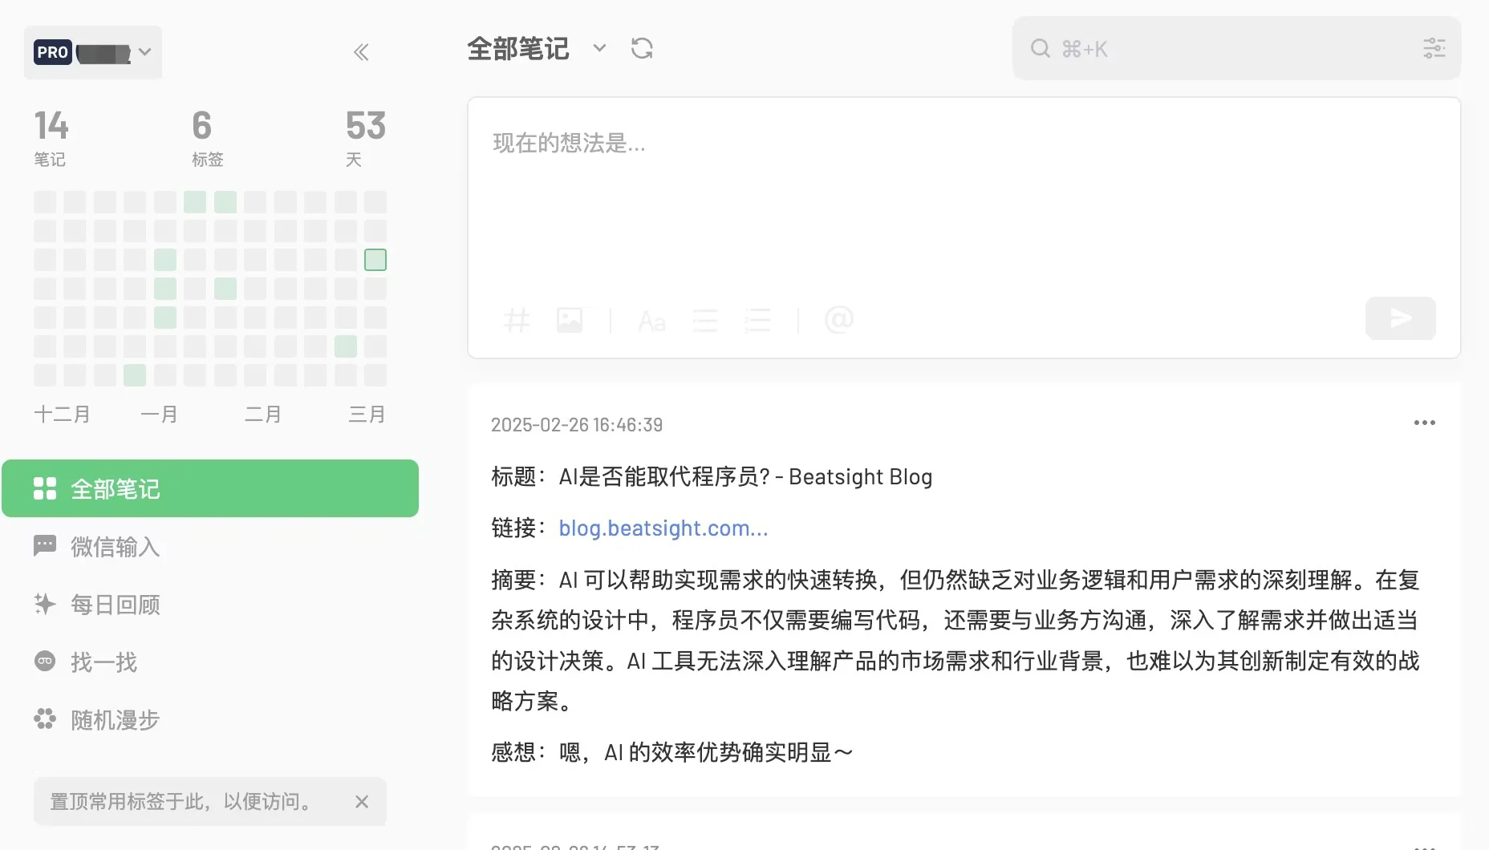This screenshot has width=1489, height=850.
Task: Open the note options via the three dots
Action: [1424, 423]
